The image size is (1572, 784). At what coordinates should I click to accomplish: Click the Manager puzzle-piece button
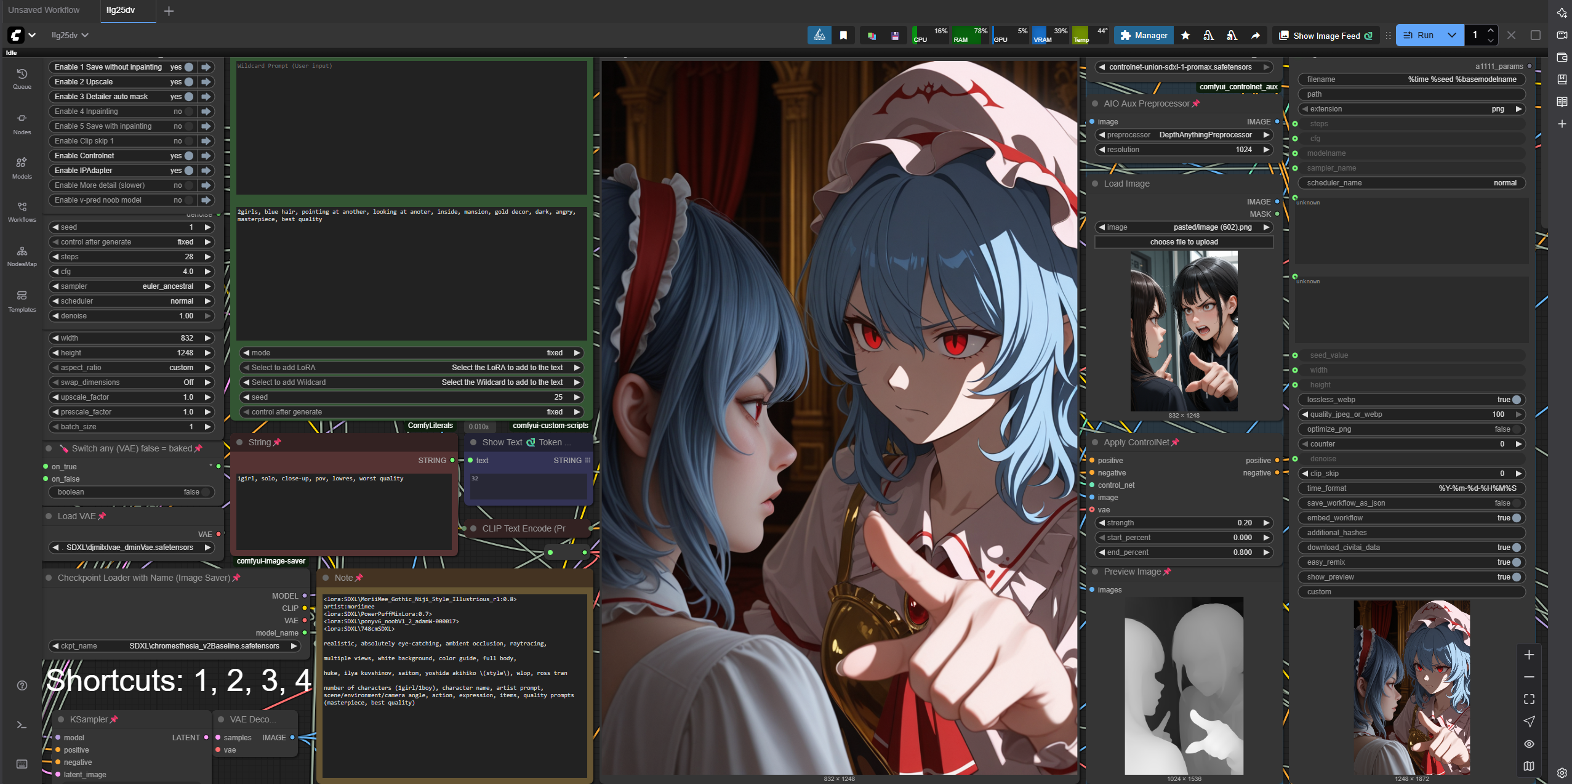1144,36
